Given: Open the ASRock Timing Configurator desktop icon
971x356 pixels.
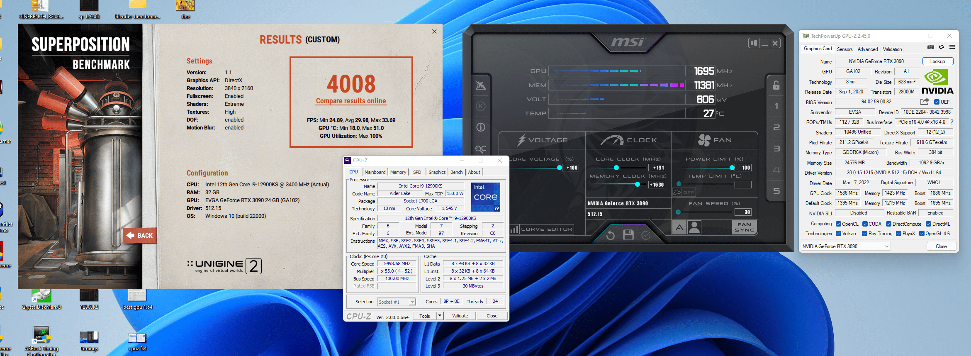Looking at the screenshot, I should 41,341.
